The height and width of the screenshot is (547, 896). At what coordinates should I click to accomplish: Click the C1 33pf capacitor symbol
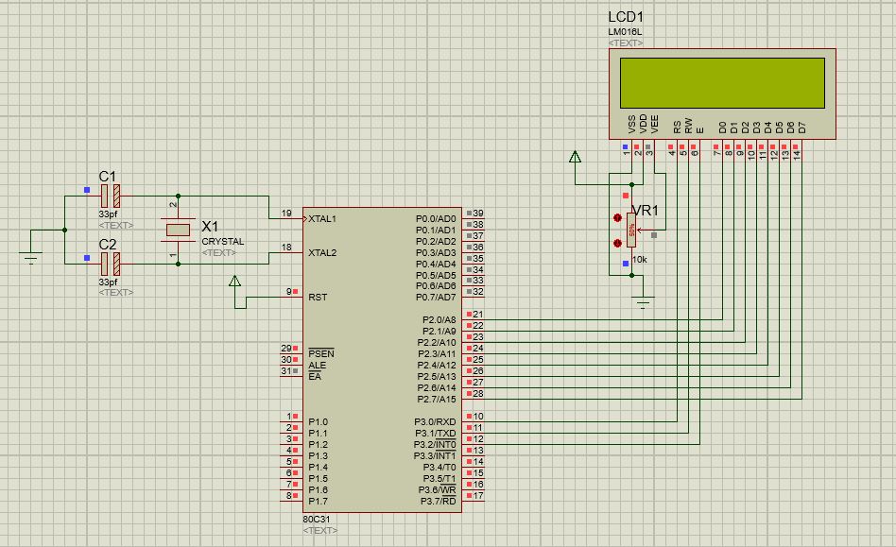(109, 194)
